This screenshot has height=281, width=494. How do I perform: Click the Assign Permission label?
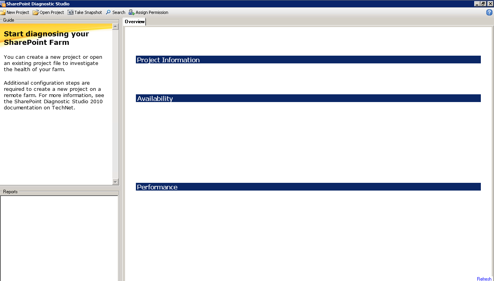[x=152, y=12]
